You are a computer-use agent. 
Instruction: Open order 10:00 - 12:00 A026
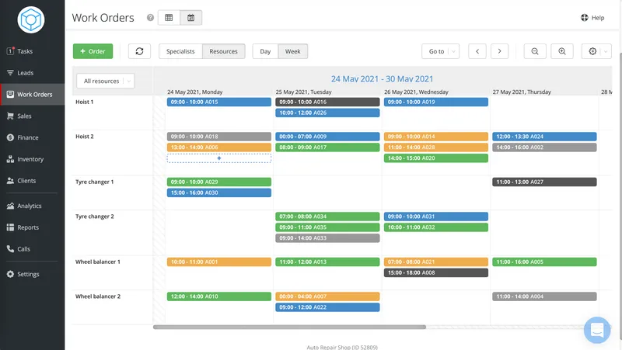(327, 113)
